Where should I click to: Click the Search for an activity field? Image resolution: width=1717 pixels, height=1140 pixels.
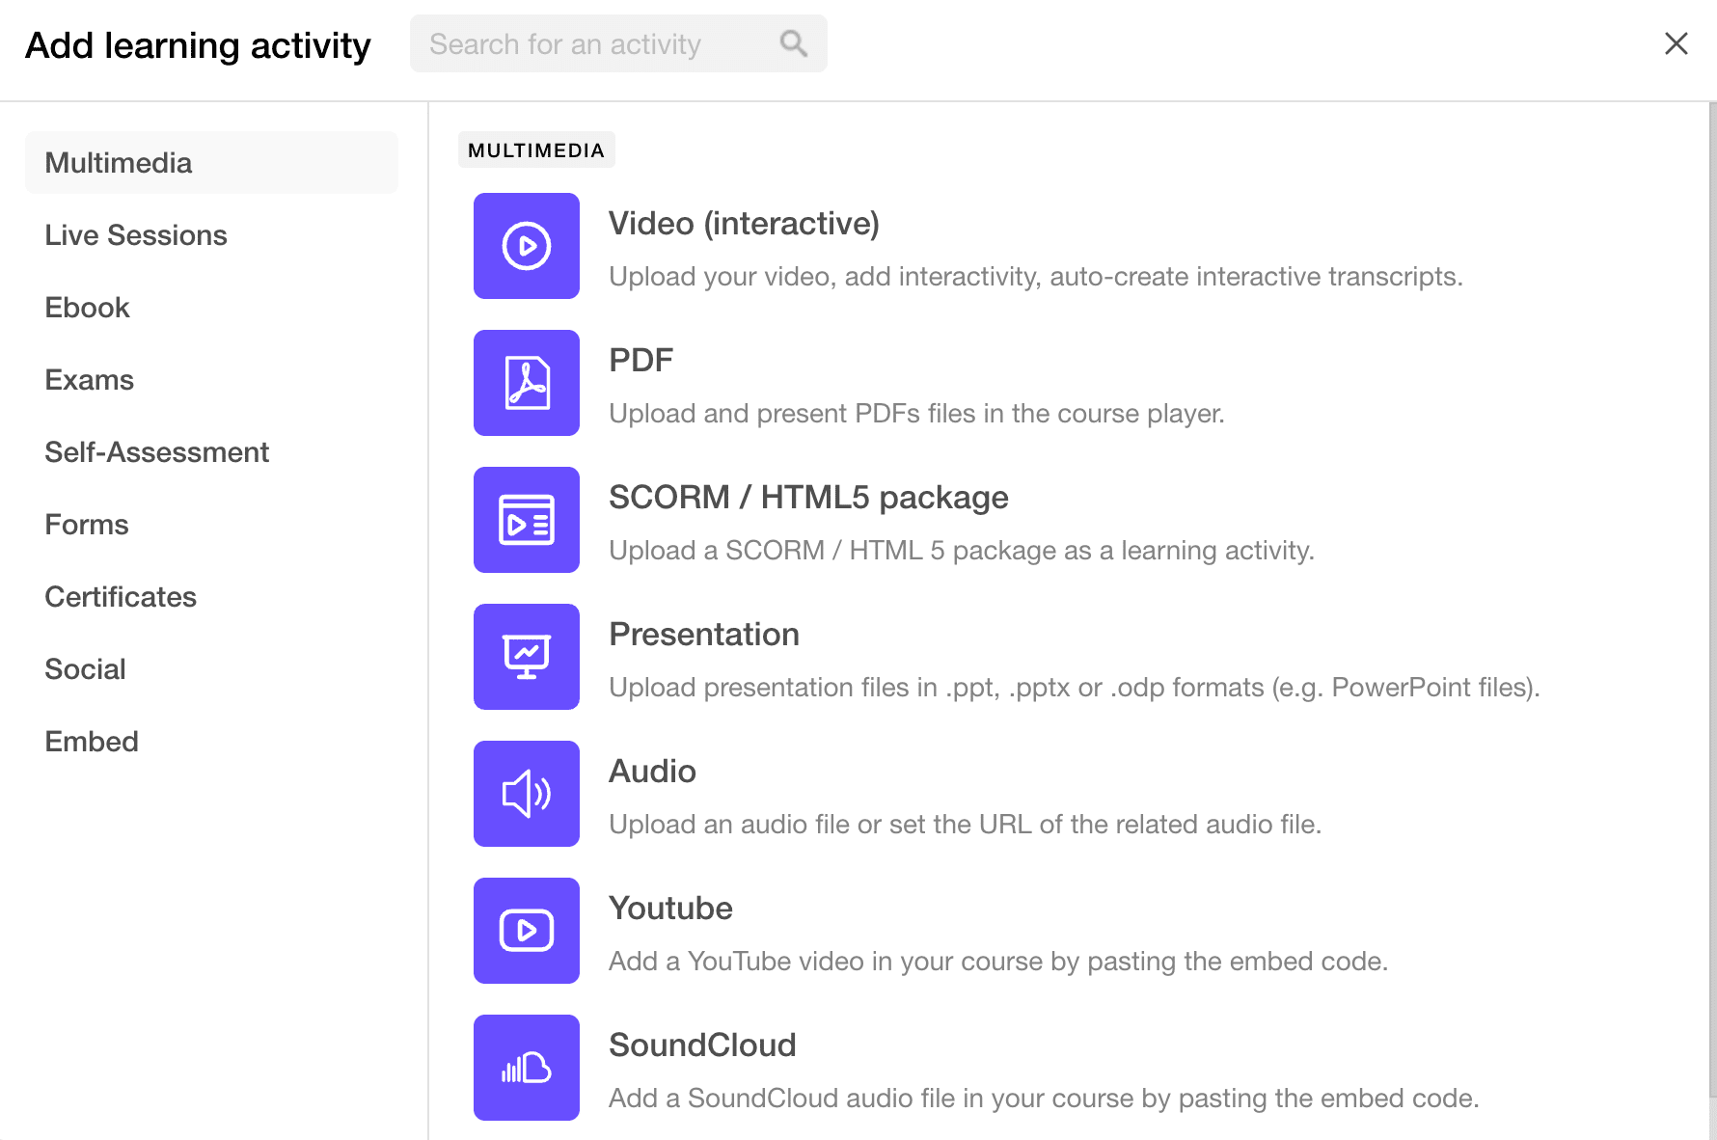588,43
